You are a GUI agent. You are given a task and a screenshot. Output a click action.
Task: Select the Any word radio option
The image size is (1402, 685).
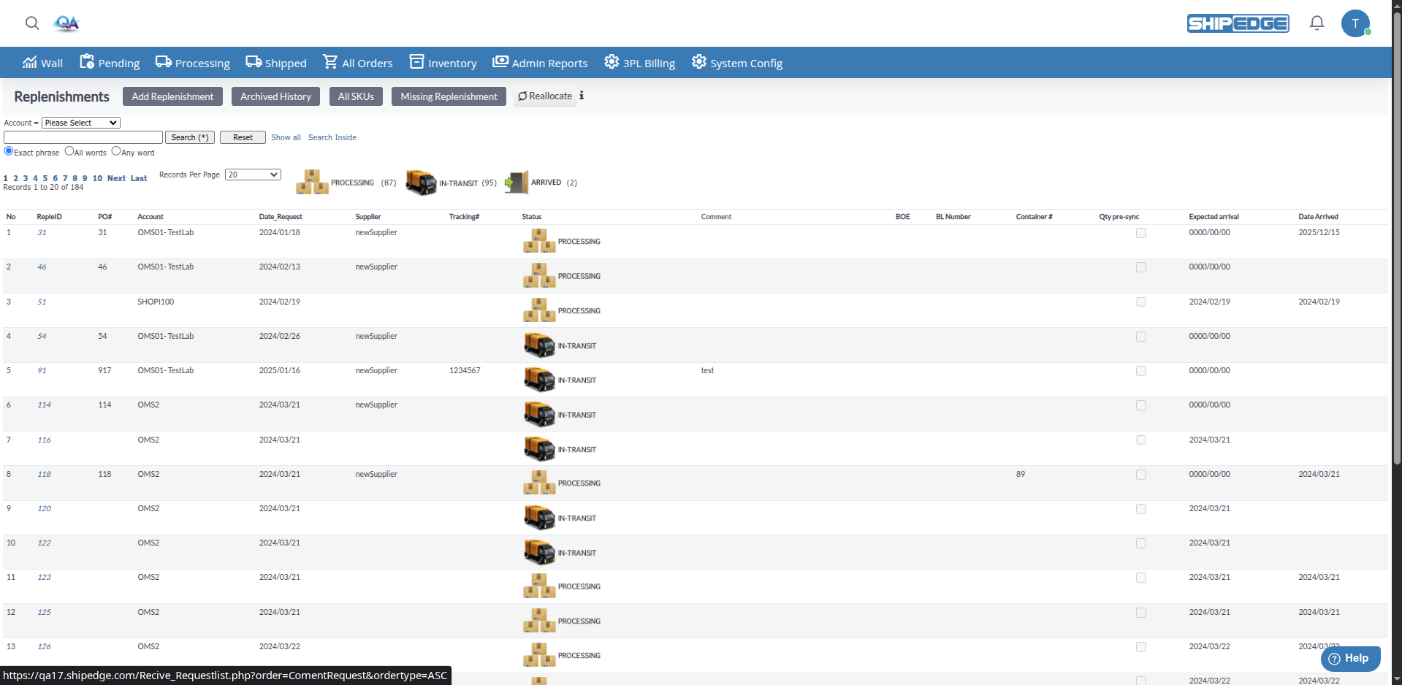click(x=116, y=151)
